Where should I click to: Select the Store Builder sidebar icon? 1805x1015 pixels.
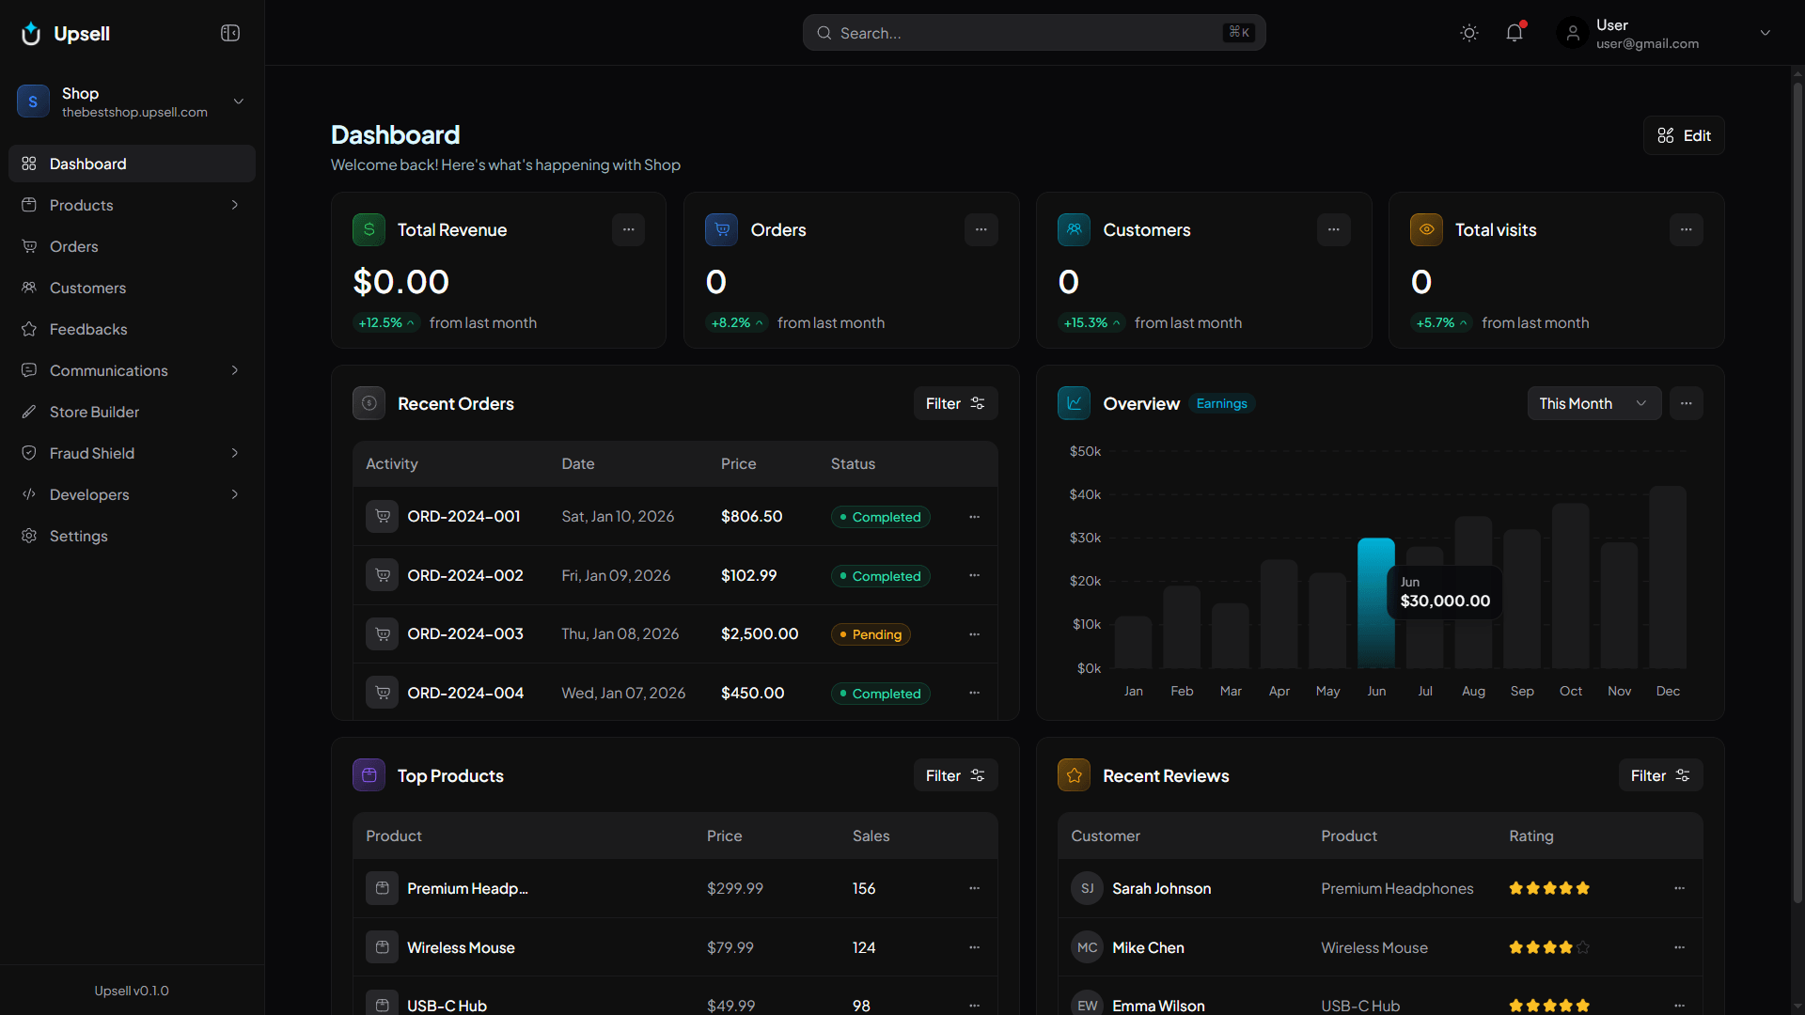29,412
